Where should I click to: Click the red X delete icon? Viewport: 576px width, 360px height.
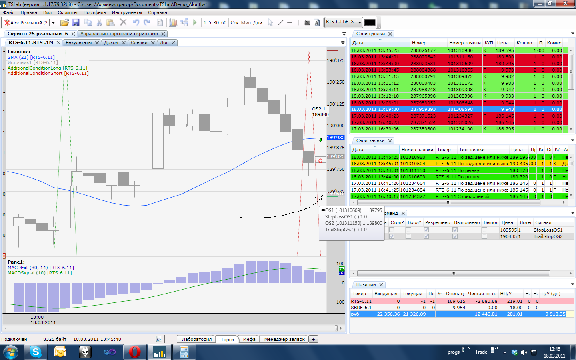tap(123, 22)
